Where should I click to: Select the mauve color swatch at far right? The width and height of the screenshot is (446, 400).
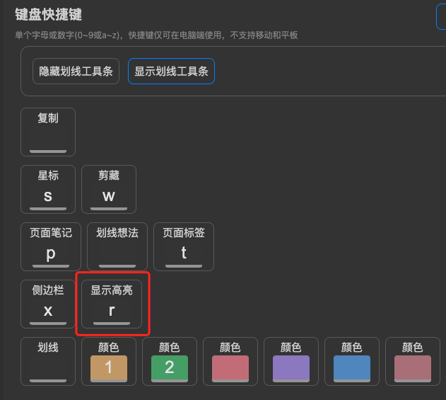coord(413,367)
